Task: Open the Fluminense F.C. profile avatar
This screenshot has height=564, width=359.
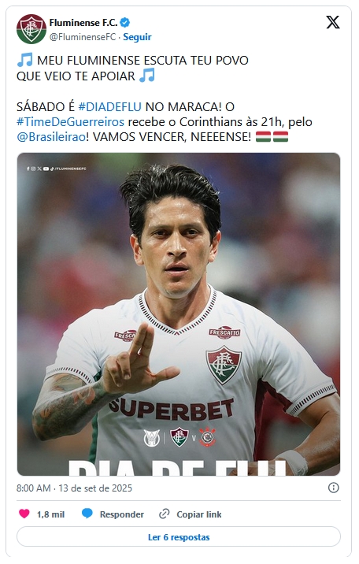Action: (31, 29)
